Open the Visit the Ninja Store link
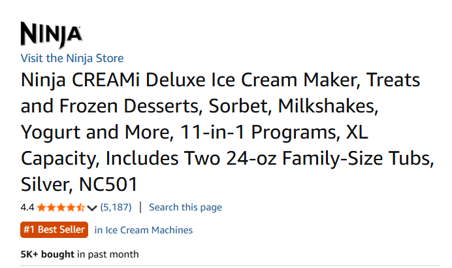Image resolution: width=452 pixels, height=268 pixels. [72, 58]
